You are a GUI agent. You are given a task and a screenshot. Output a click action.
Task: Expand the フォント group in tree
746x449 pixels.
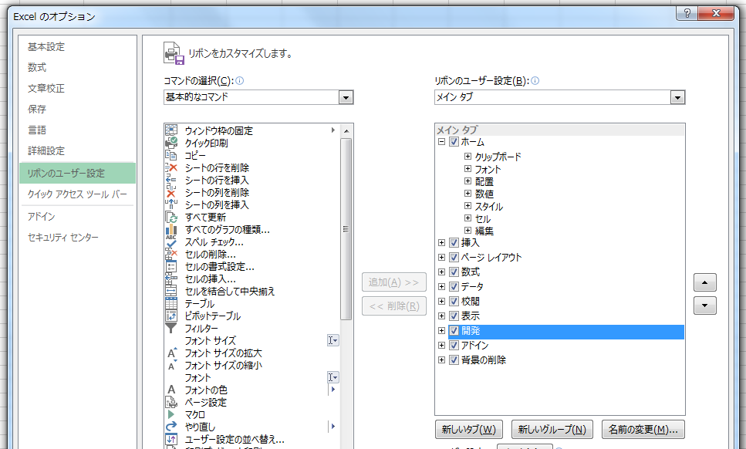pyautogui.click(x=468, y=169)
